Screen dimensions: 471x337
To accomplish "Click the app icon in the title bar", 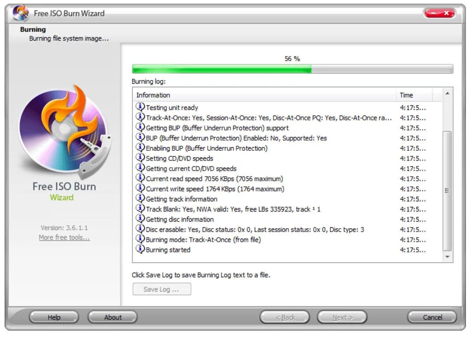I will point(20,13).
